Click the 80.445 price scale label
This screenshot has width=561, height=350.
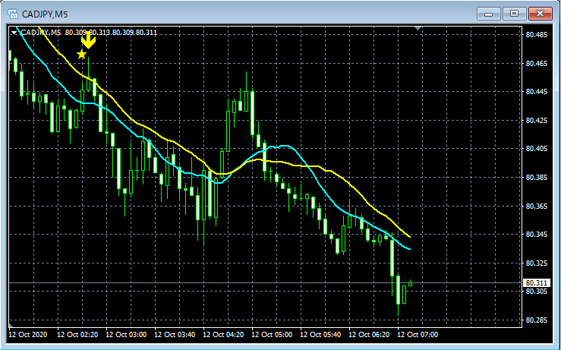[x=536, y=92]
